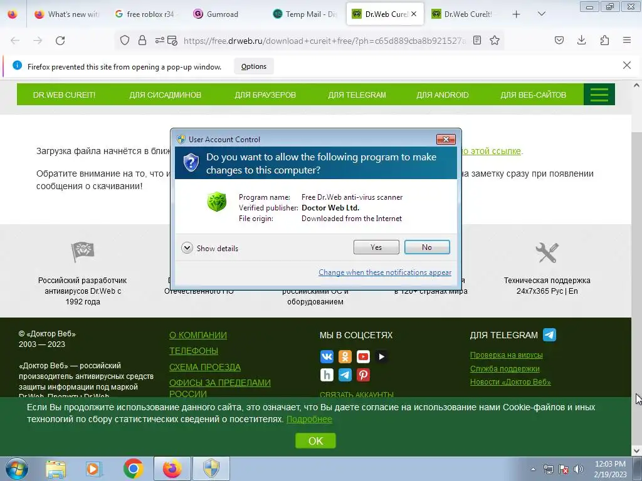Open the Habr 'h' social icon
This screenshot has height=481, width=642.
[x=327, y=375]
